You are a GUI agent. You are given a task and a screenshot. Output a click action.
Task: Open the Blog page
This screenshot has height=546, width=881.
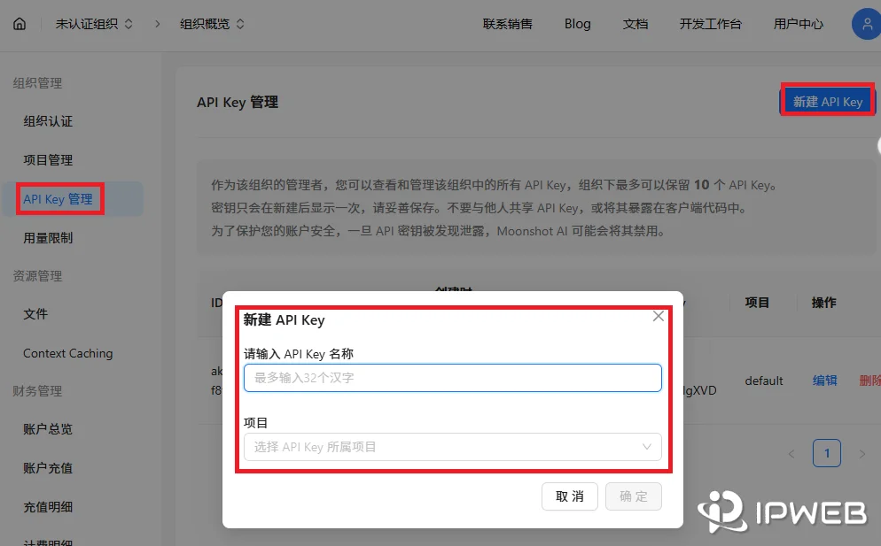[577, 24]
